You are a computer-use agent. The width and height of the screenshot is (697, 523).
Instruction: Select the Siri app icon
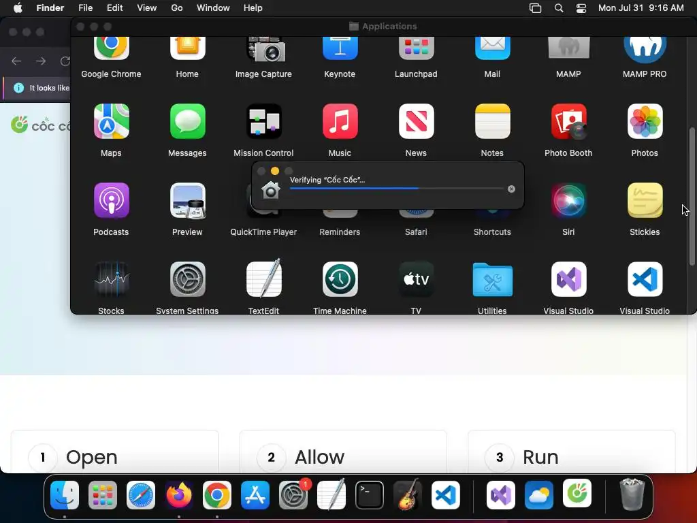[568, 200]
